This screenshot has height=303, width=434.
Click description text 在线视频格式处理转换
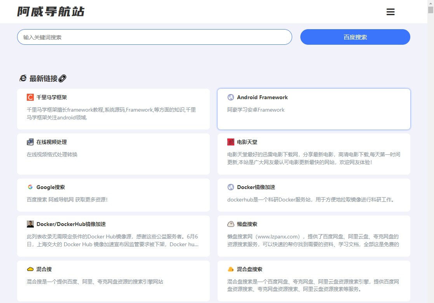tap(52, 154)
